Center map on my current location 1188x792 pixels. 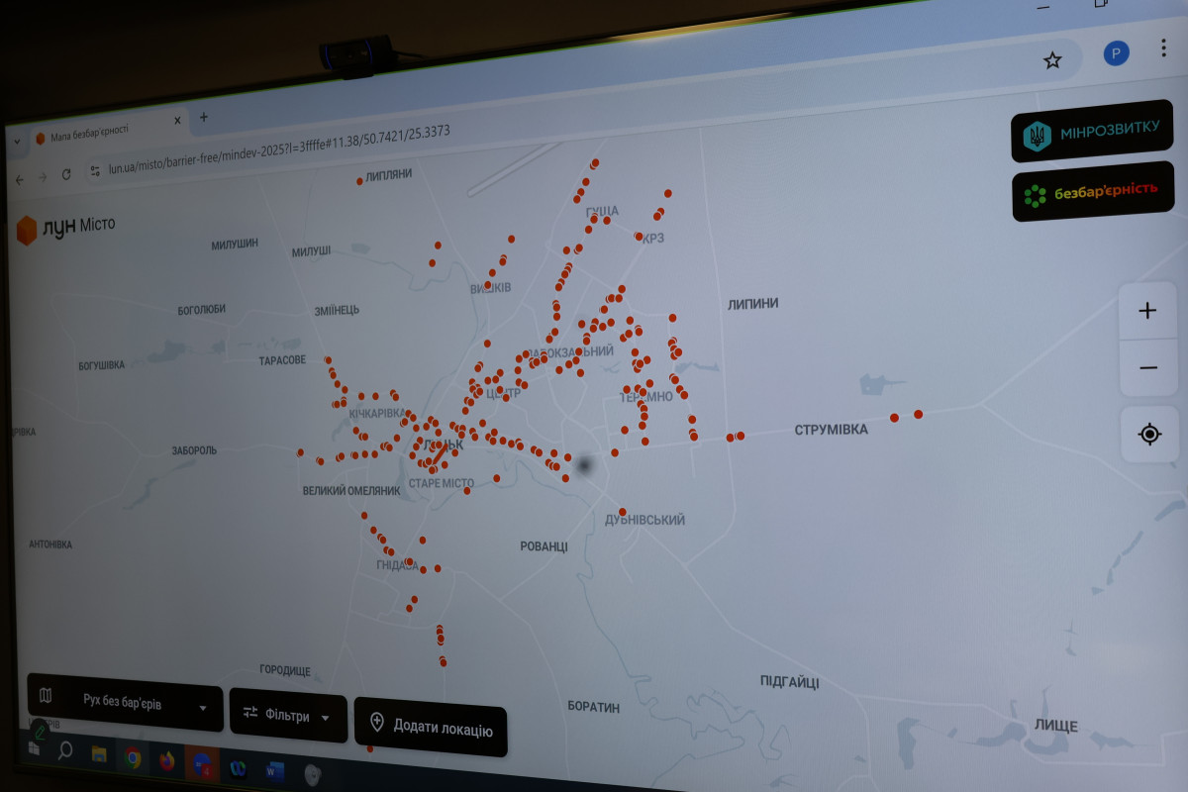click(x=1149, y=434)
